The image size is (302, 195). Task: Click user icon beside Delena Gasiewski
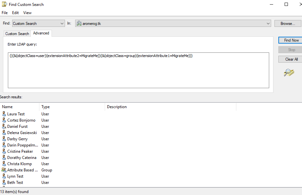[4, 133]
